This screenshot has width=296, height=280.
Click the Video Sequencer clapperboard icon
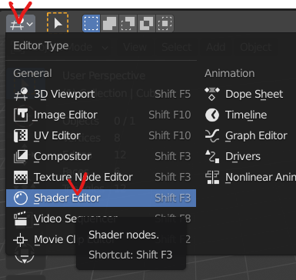pyautogui.click(x=21, y=218)
